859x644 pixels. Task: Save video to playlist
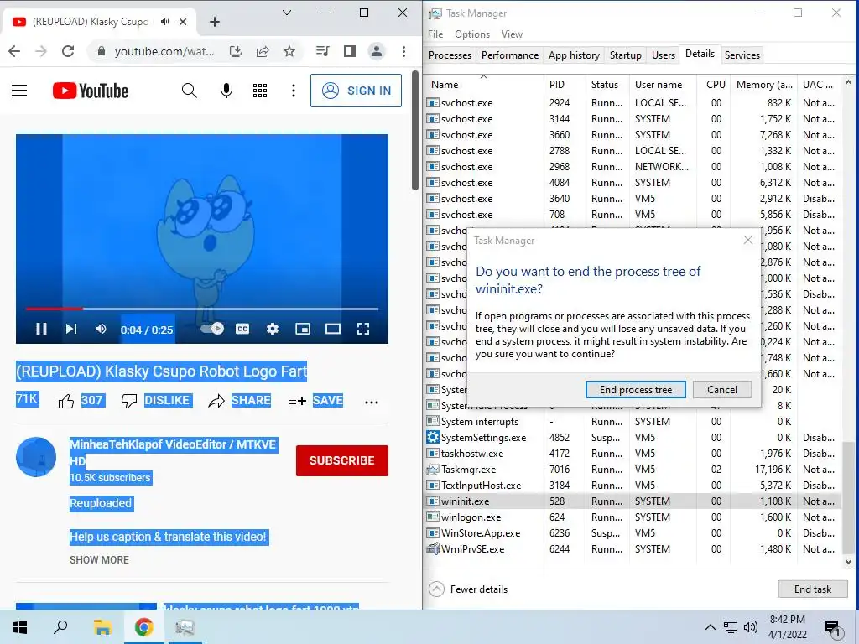click(x=315, y=401)
